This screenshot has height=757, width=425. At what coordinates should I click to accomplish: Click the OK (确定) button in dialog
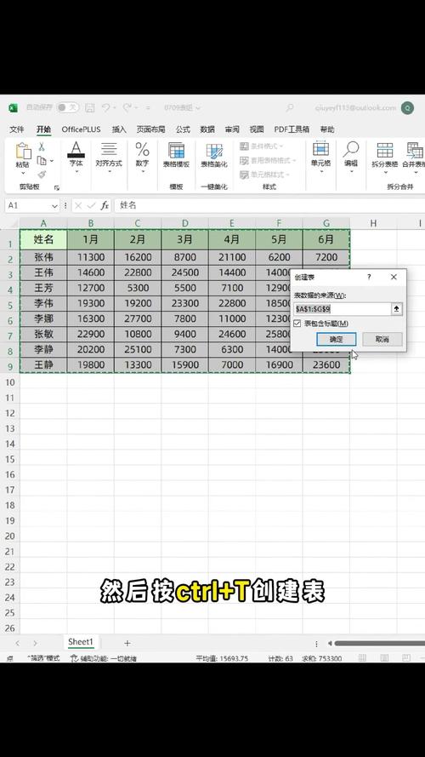(x=337, y=340)
